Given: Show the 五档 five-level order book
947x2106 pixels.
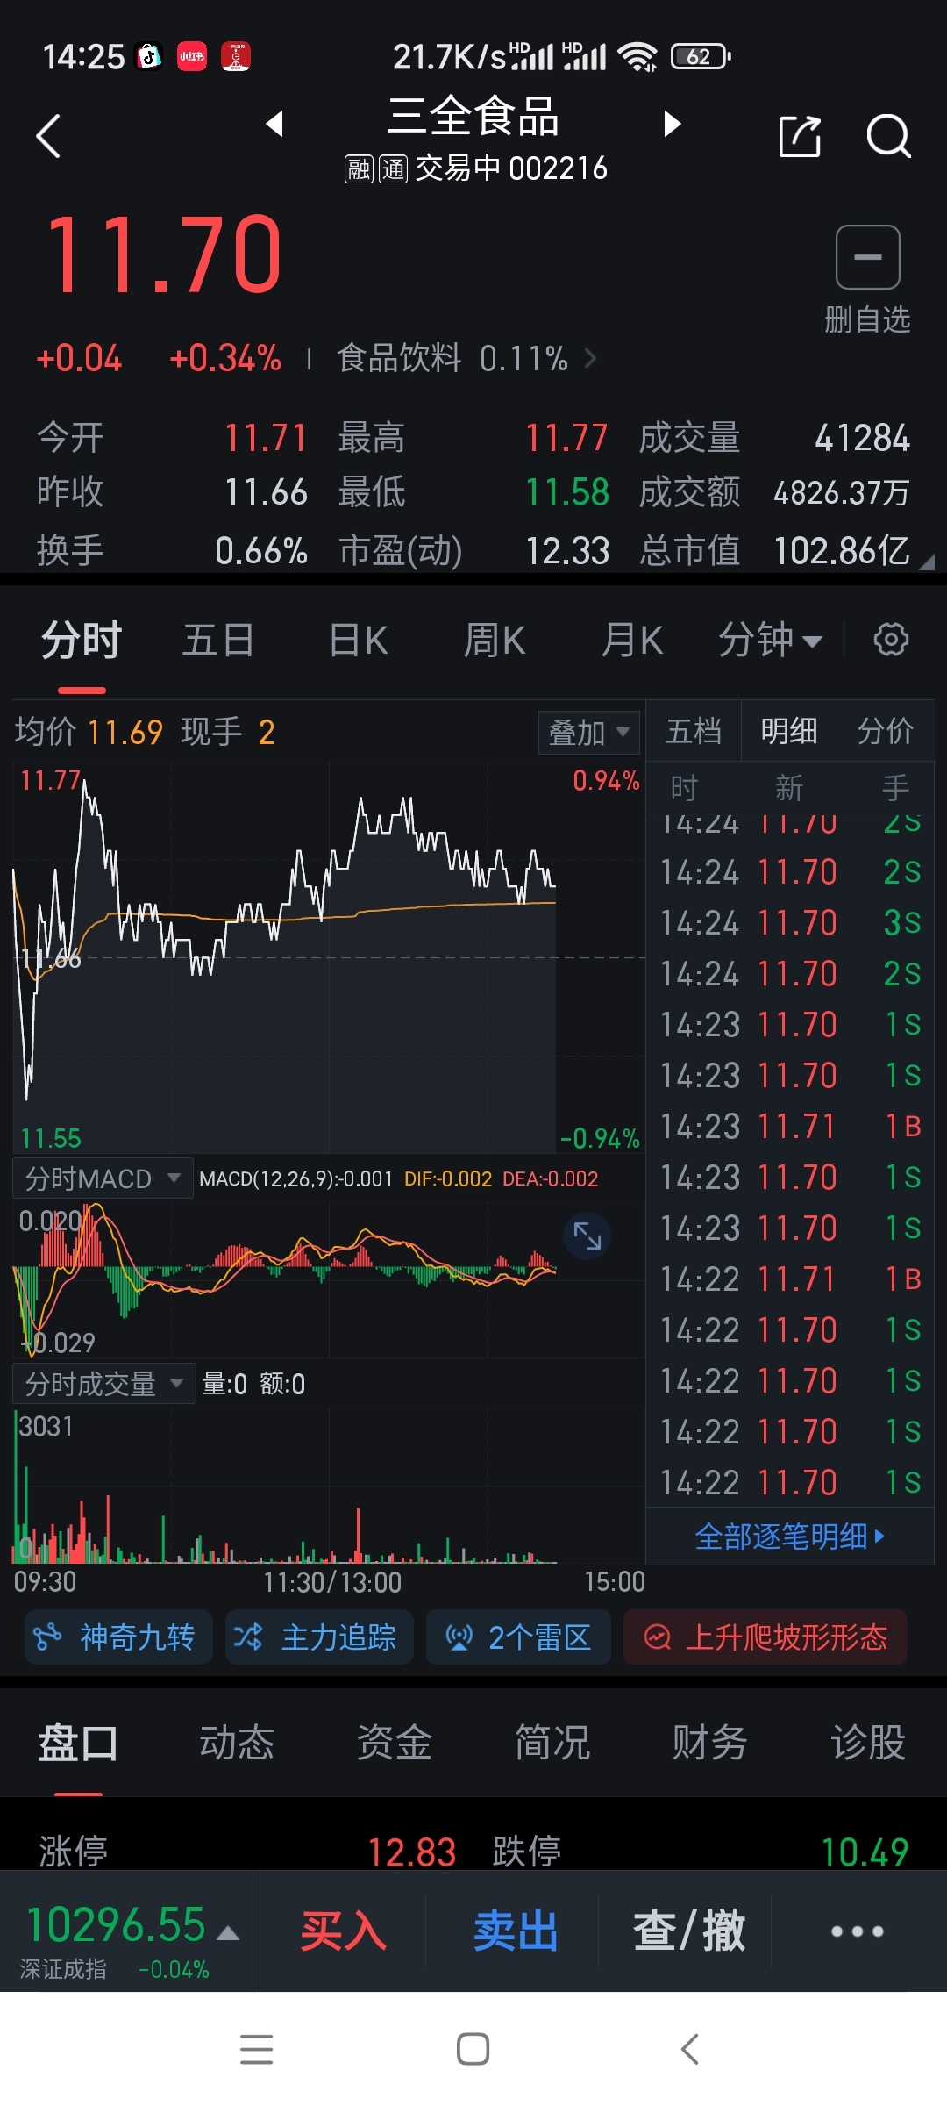Looking at the screenshot, I should pyautogui.click(x=694, y=731).
